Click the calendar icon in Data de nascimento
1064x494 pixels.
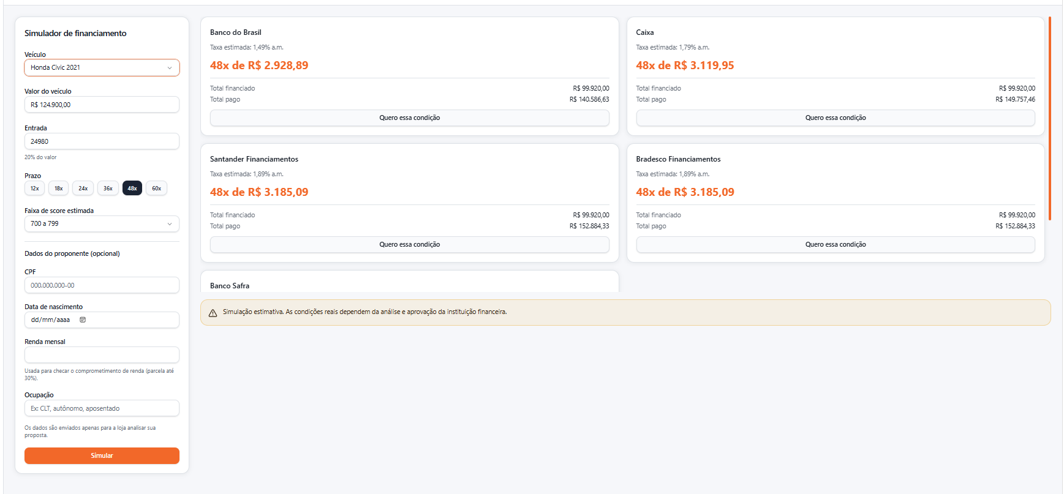(x=83, y=320)
